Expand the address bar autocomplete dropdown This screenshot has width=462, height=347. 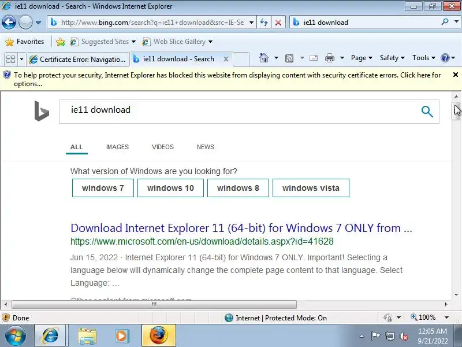(x=251, y=23)
